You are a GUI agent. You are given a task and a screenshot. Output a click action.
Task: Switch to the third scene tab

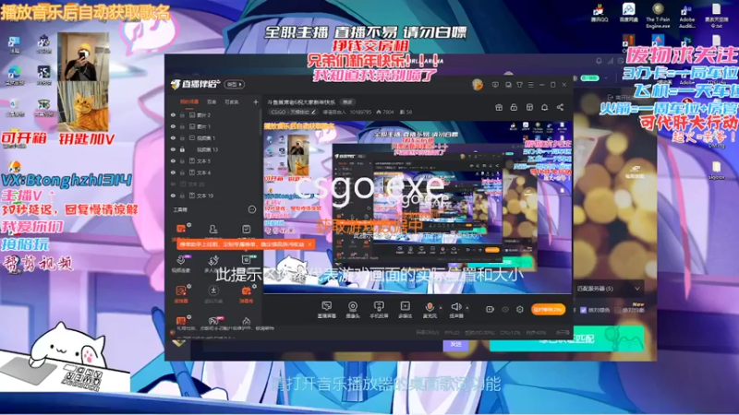click(x=232, y=101)
